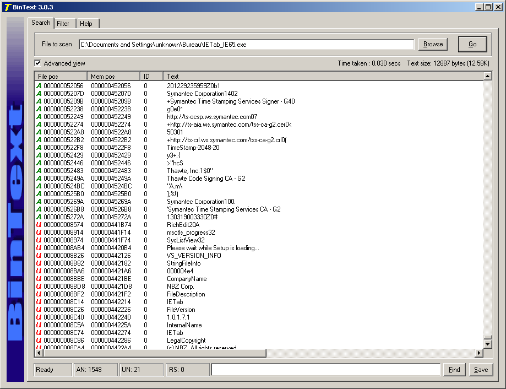This screenshot has width=506, height=389.
Task: Click the red U icon for VS_VERSION_INFO row
Action: pyautogui.click(x=39, y=256)
